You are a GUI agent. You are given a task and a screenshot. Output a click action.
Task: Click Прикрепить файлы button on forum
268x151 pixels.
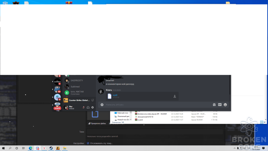[97, 123]
